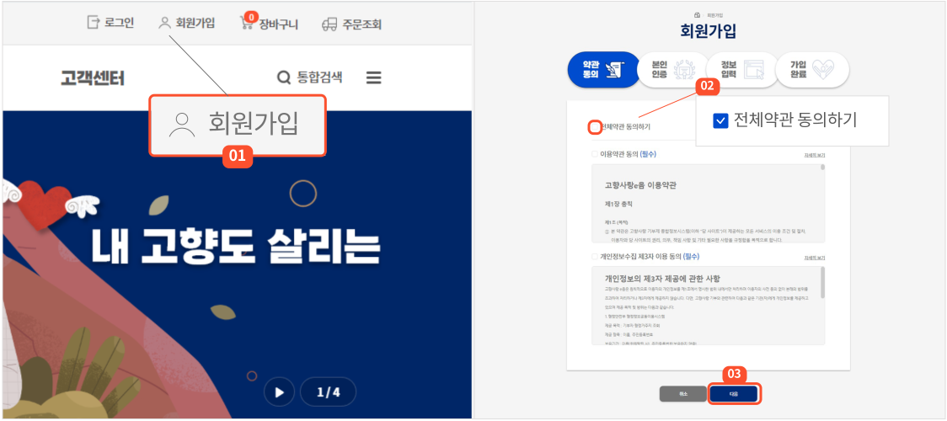Viewport: 947px width, 421px height.
Task: Open 자세히보기 link for 이용약관 동의
Action: [814, 156]
